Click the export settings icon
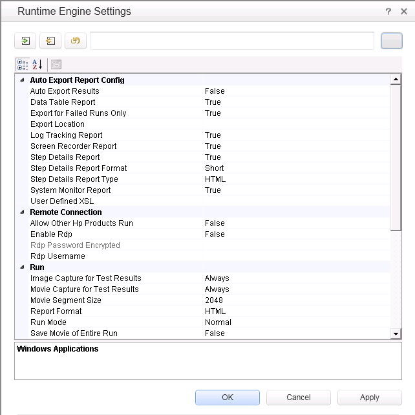Image resolution: width=415 pixels, height=415 pixels. click(x=50, y=41)
